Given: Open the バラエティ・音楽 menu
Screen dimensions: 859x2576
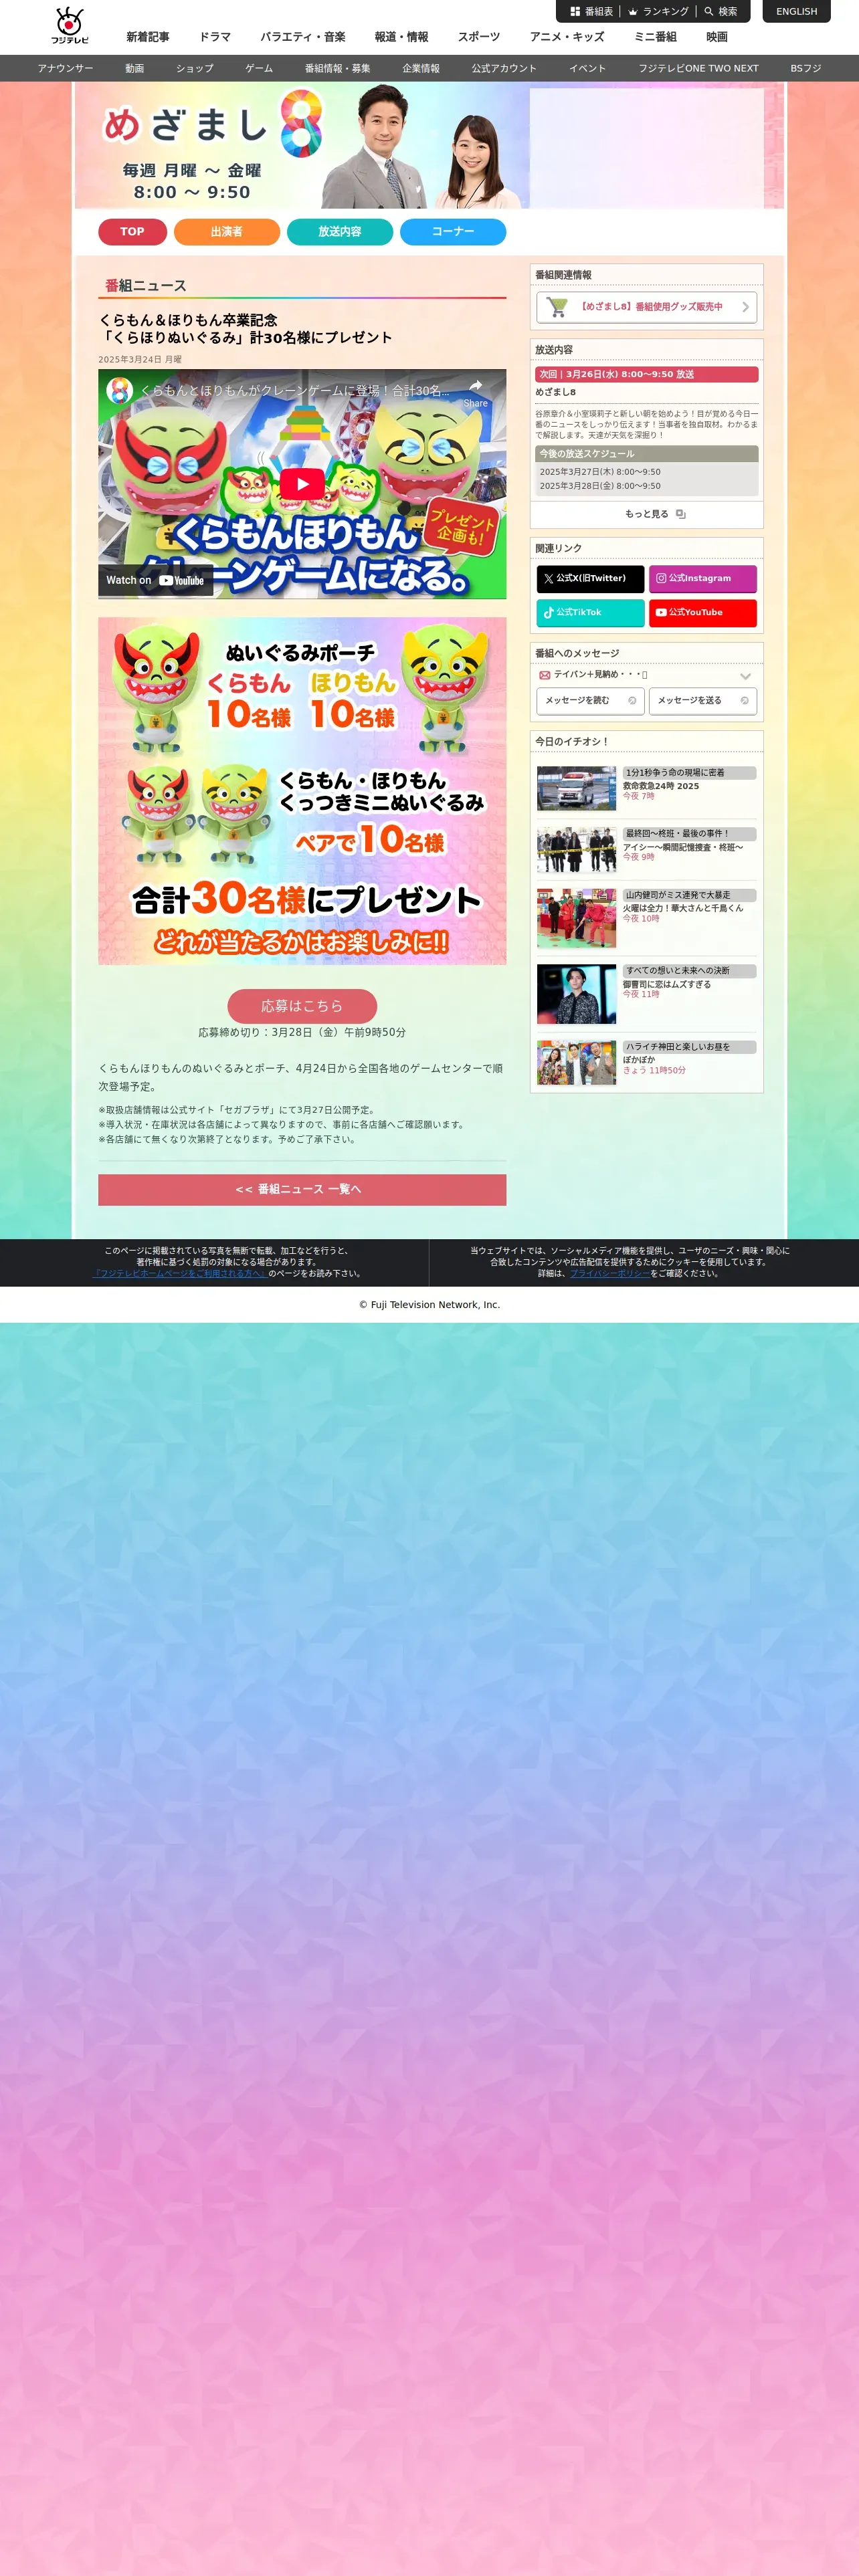Looking at the screenshot, I should (303, 37).
